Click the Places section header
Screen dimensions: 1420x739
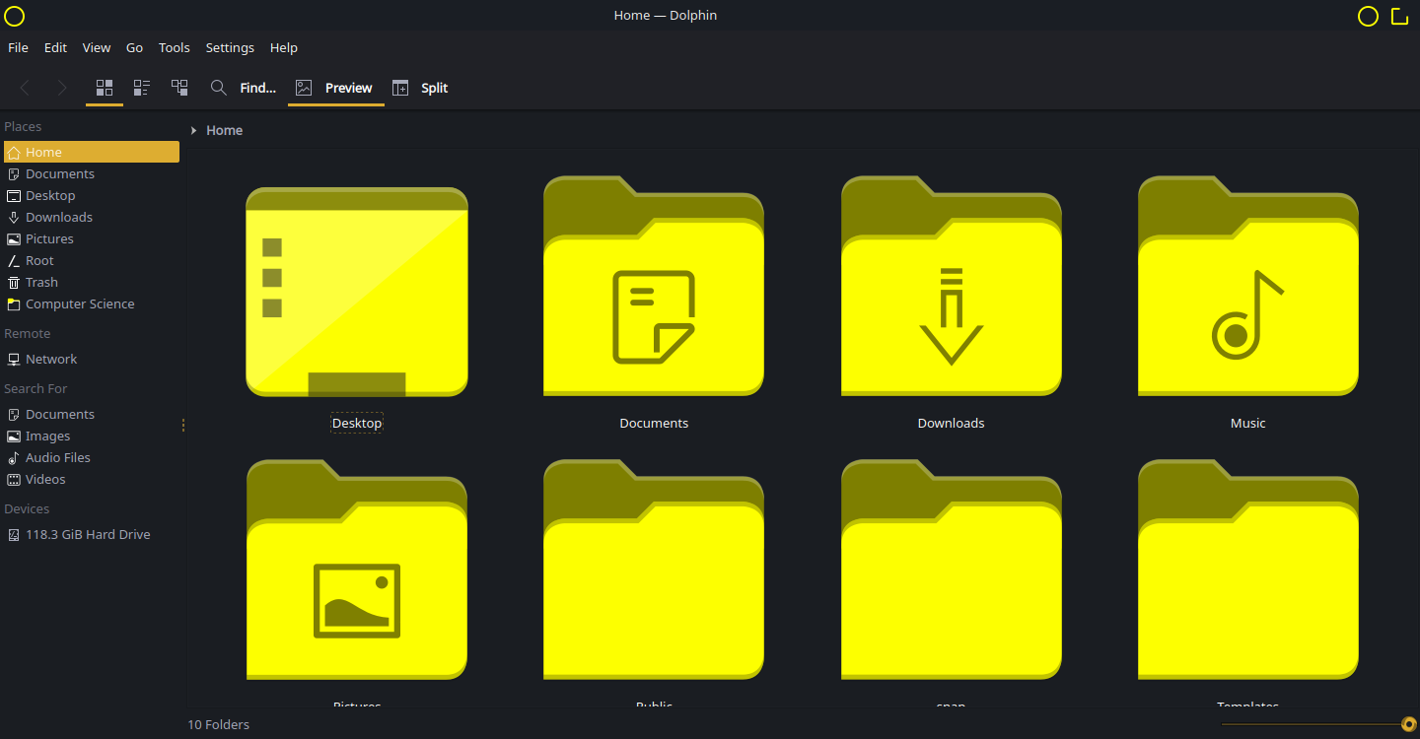23,126
